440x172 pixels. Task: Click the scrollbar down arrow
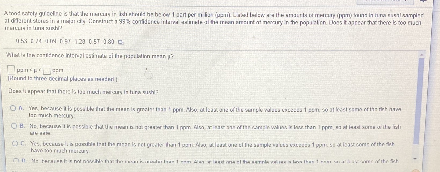[416, 159]
